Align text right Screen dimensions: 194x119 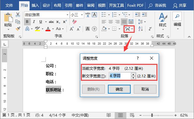tap(117, 22)
